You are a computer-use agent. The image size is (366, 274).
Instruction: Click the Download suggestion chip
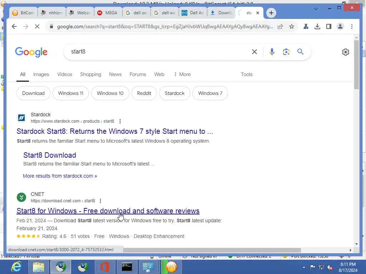click(33, 93)
